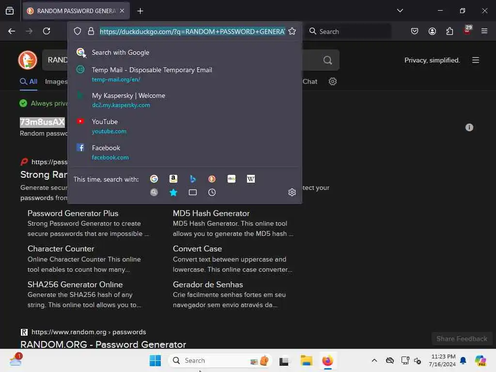Click the Firefox View icon

pyautogui.click(x=10, y=11)
